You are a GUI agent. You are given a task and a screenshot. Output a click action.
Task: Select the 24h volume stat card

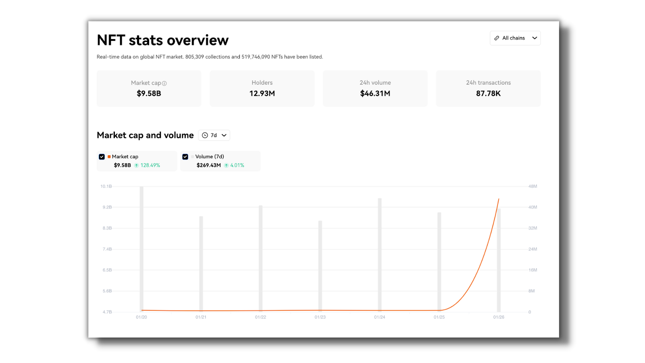(375, 88)
